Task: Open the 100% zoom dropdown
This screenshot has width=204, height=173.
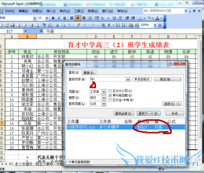Action: (x=155, y=25)
